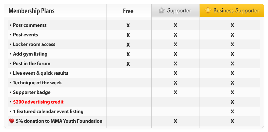Image resolution: width=268 pixels, height=132 pixels.
Task: Click Supporter X for Technique of the week
Action: tap(175, 83)
